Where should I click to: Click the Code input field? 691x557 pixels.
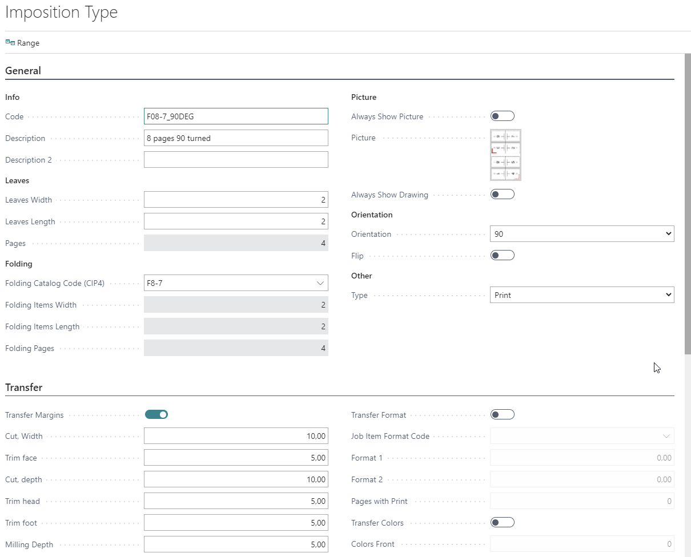(x=236, y=116)
